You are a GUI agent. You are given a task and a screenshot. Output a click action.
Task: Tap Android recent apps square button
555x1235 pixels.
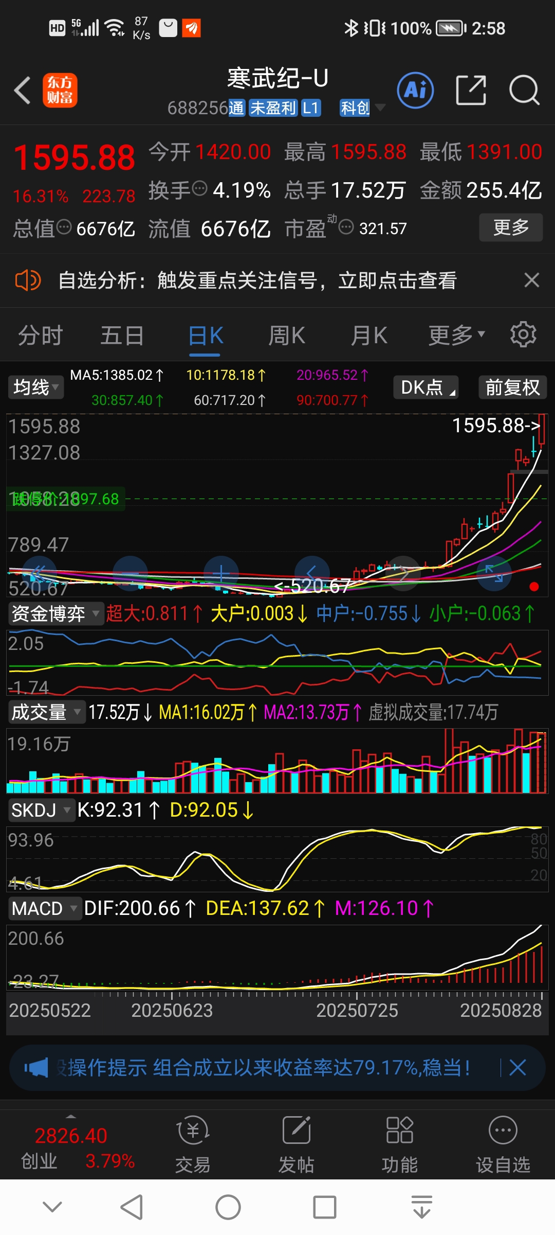325,1207
